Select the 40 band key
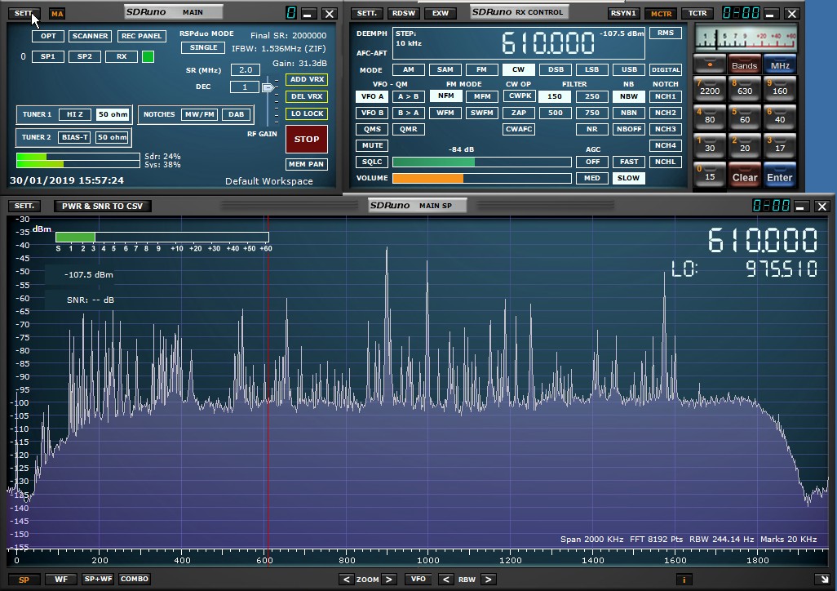Image resolution: width=837 pixels, height=591 pixels. (780, 117)
